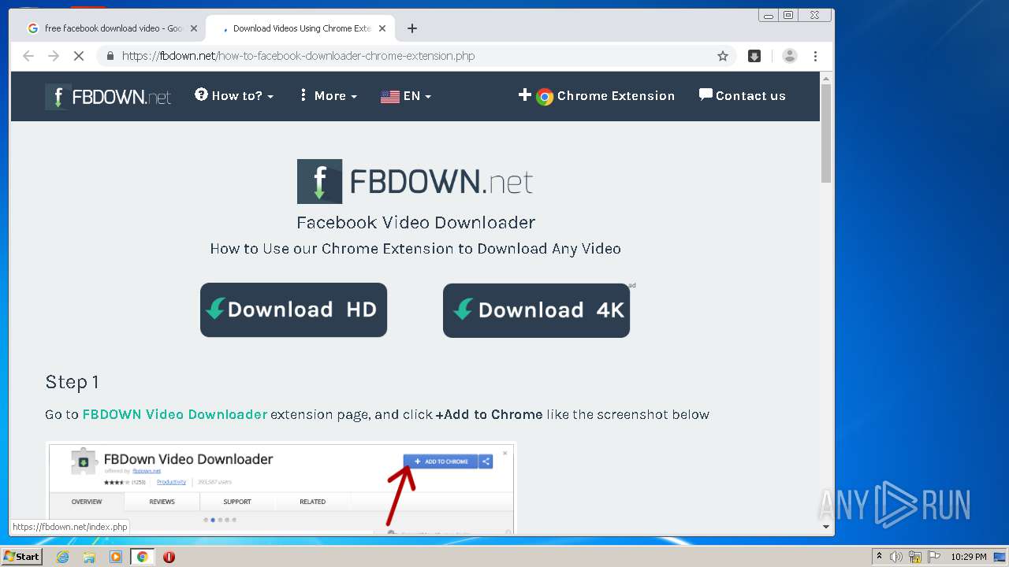
Task: Click the FBDOWN.net logo in navbar
Action: [108, 97]
